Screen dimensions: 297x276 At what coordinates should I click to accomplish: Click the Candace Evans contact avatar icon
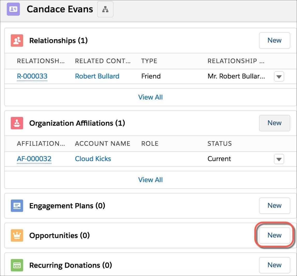(x=13, y=9)
